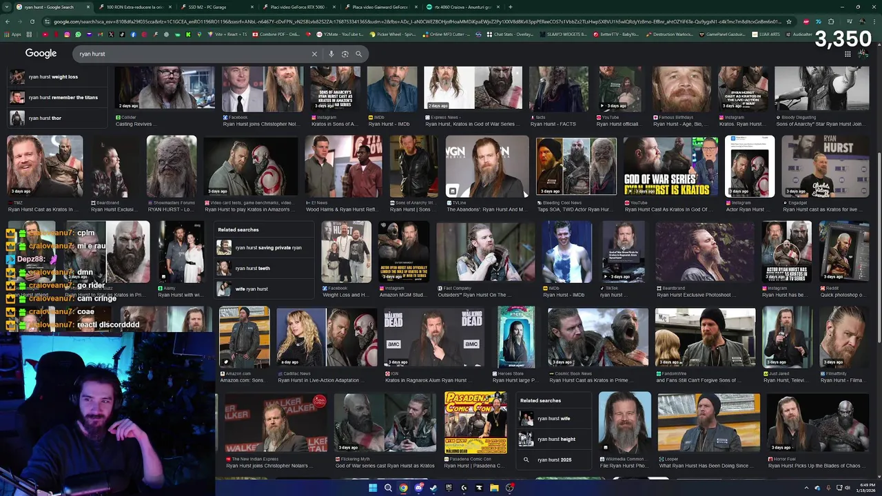This screenshot has width=882, height=496.
Task: Open the Pasadena Comic Con image result
Action: pyautogui.click(x=475, y=422)
